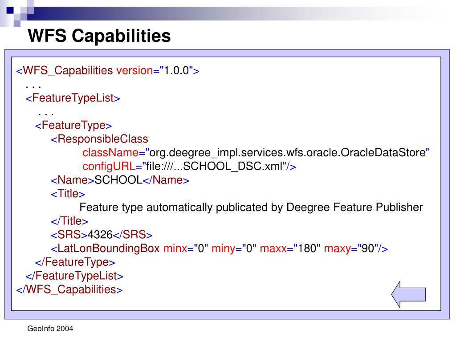This screenshot has height=342, width=456.
Task: Click the SRS 4326 line
Action: coord(102,235)
